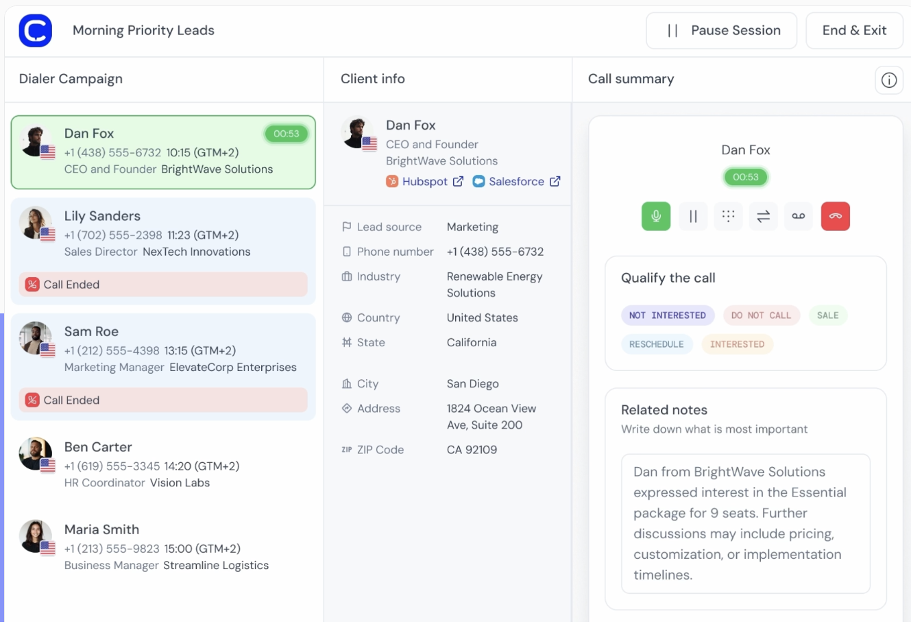This screenshot has height=635, width=911.
Task: Open the dial keypad
Action: (x=728, y=216)
